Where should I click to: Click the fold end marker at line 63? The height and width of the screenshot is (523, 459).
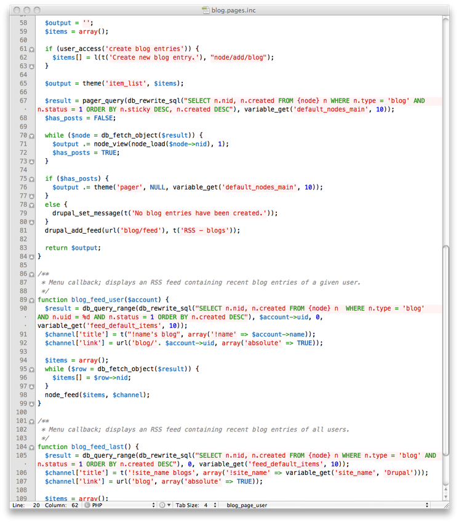tap(32, 66)
